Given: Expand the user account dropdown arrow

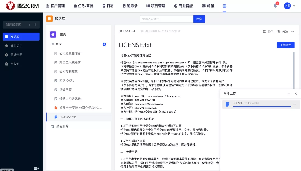Looking at the screenshot, I should [294, 6].
